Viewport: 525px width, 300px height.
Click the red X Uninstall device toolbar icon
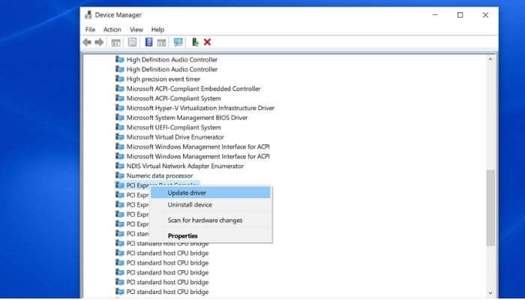pos(207,42)
